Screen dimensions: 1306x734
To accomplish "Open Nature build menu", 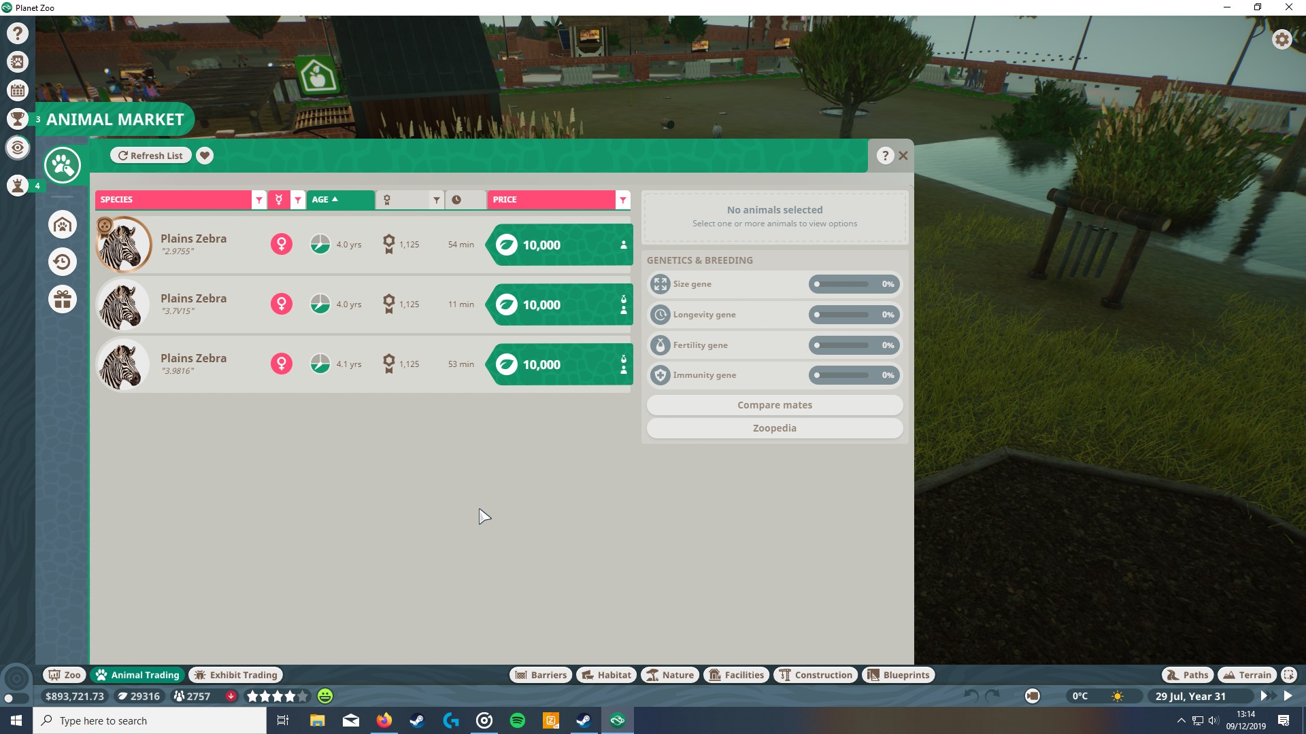I will (x=670, y=675).
